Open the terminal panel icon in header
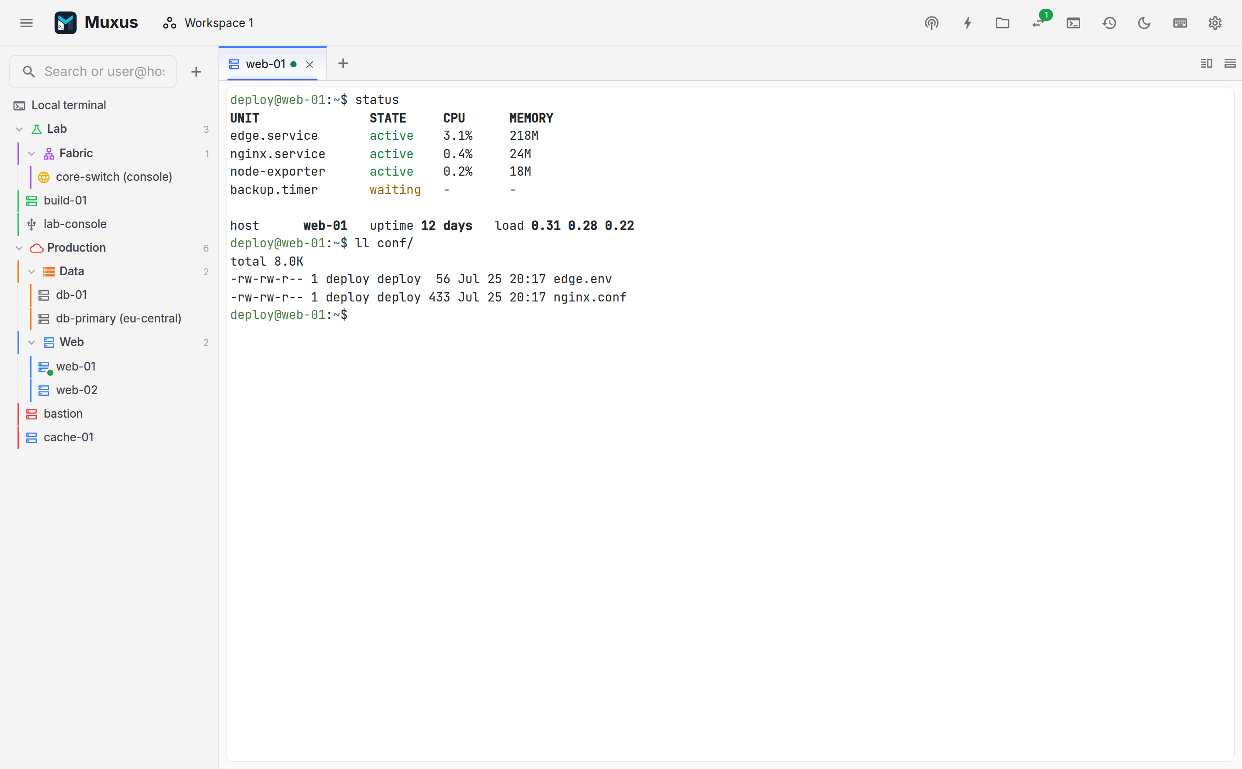This screenshot has width=1242, height=769. point(1073,23)
